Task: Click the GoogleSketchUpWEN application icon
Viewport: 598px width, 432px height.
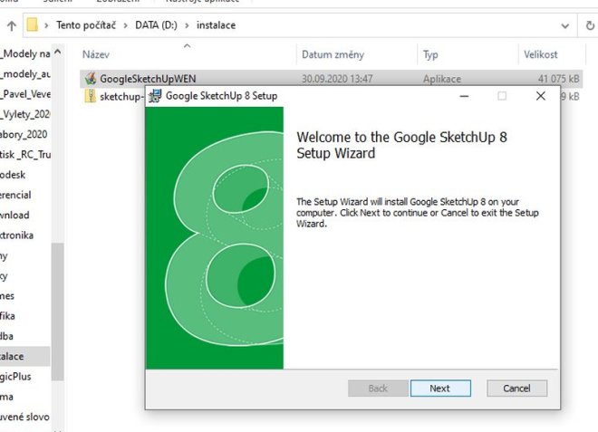Action: click(91, 79)
